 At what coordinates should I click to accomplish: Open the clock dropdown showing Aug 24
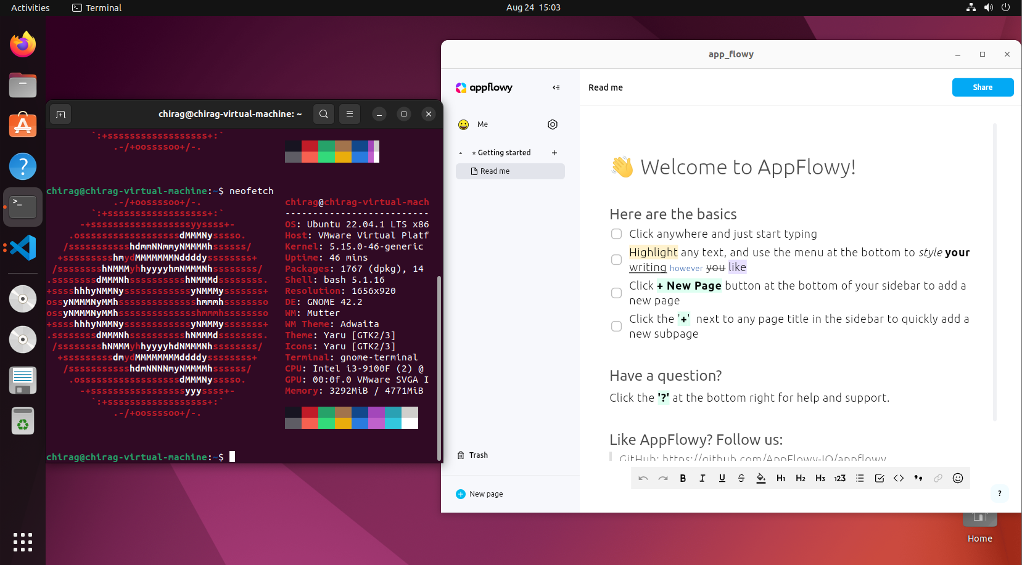(x=533, y=7)
